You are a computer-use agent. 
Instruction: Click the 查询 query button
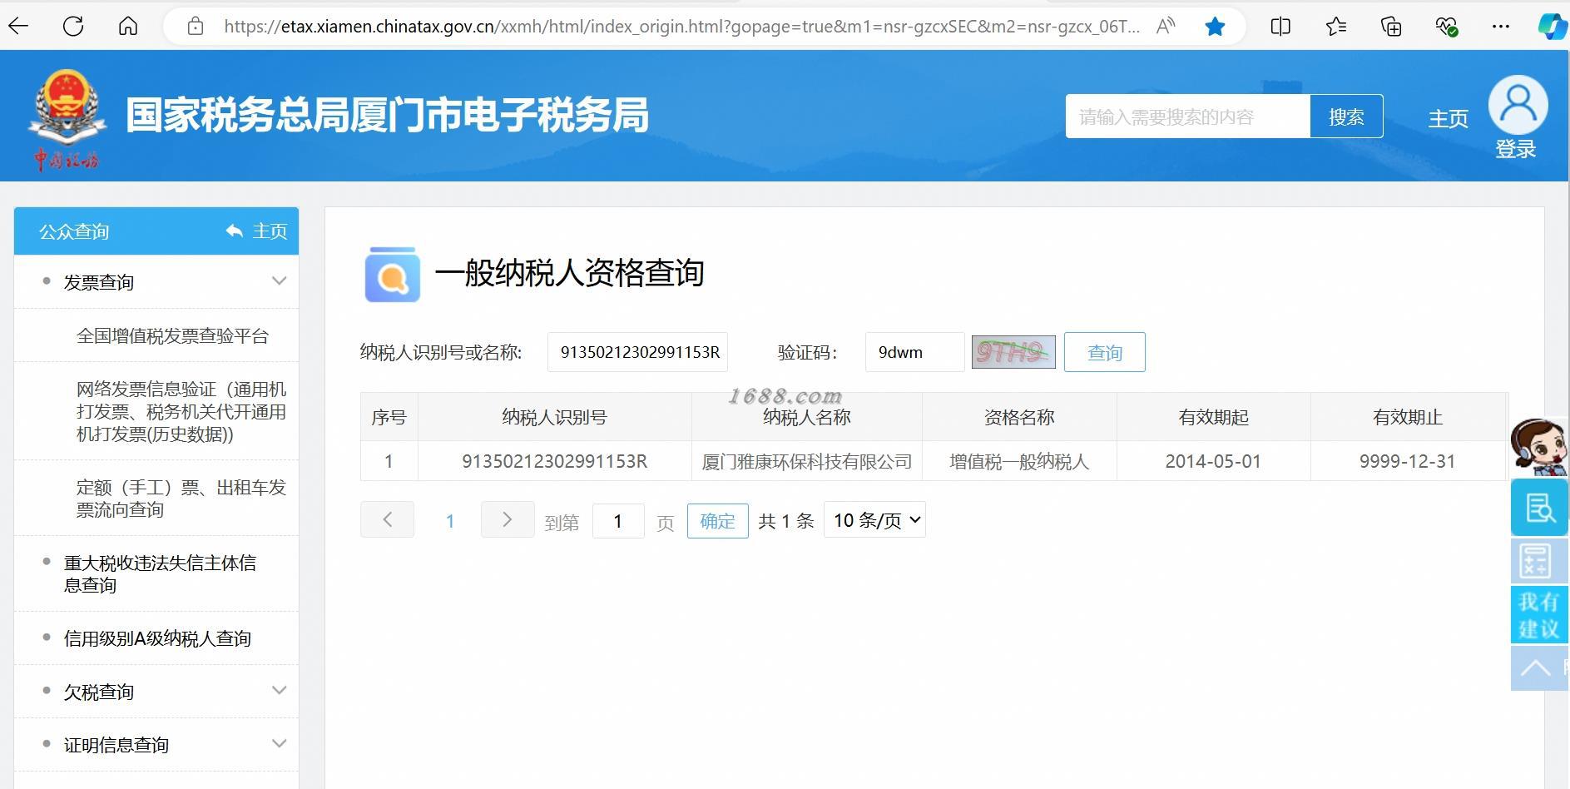[1105, 352]
